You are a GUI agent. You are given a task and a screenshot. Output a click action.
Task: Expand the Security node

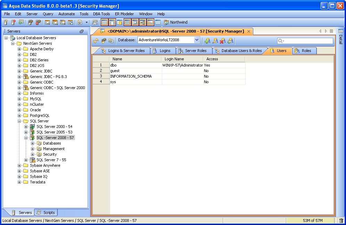pos(32,154)
